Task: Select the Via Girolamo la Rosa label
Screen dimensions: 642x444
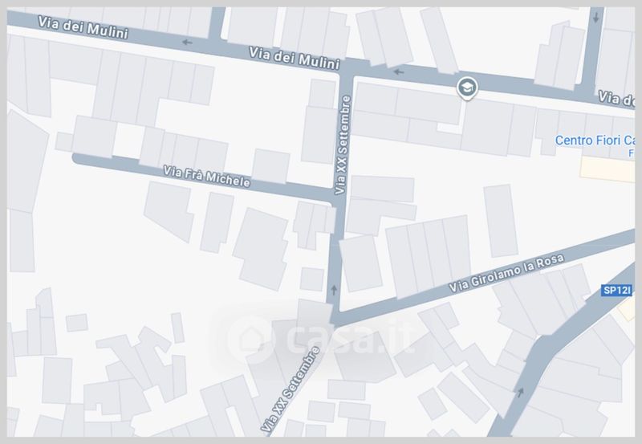Action: pyautogui.click(x=506, y=275)
